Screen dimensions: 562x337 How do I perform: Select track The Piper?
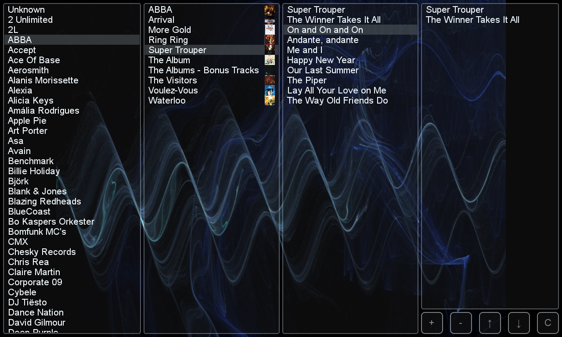(x=350, y=80)
